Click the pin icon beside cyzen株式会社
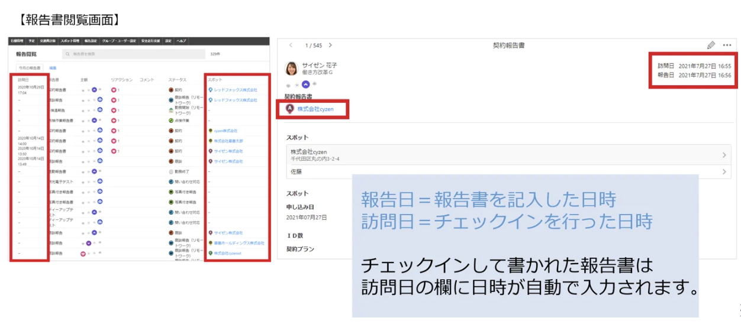The width and height of the screenshot is (741, 324). (210, 131)
